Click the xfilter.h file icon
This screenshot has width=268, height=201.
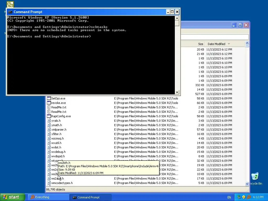49,134
